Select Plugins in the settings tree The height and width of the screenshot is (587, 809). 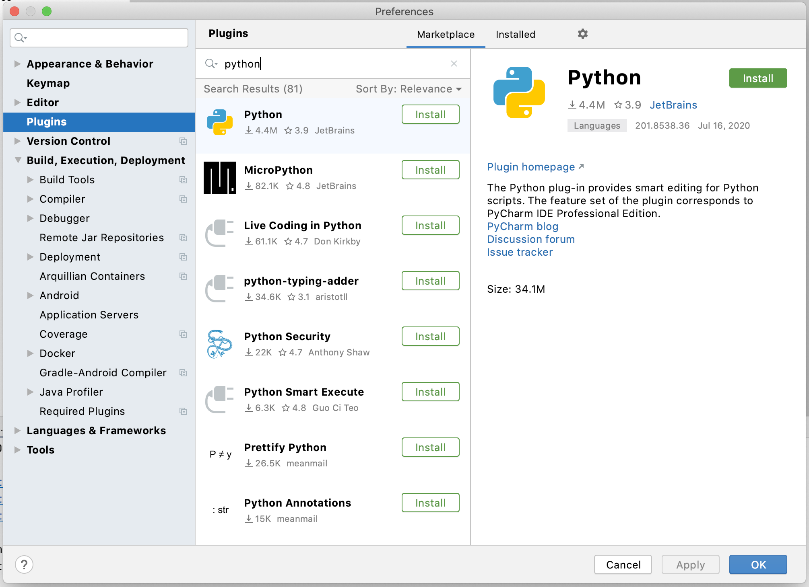click(99, 122)
